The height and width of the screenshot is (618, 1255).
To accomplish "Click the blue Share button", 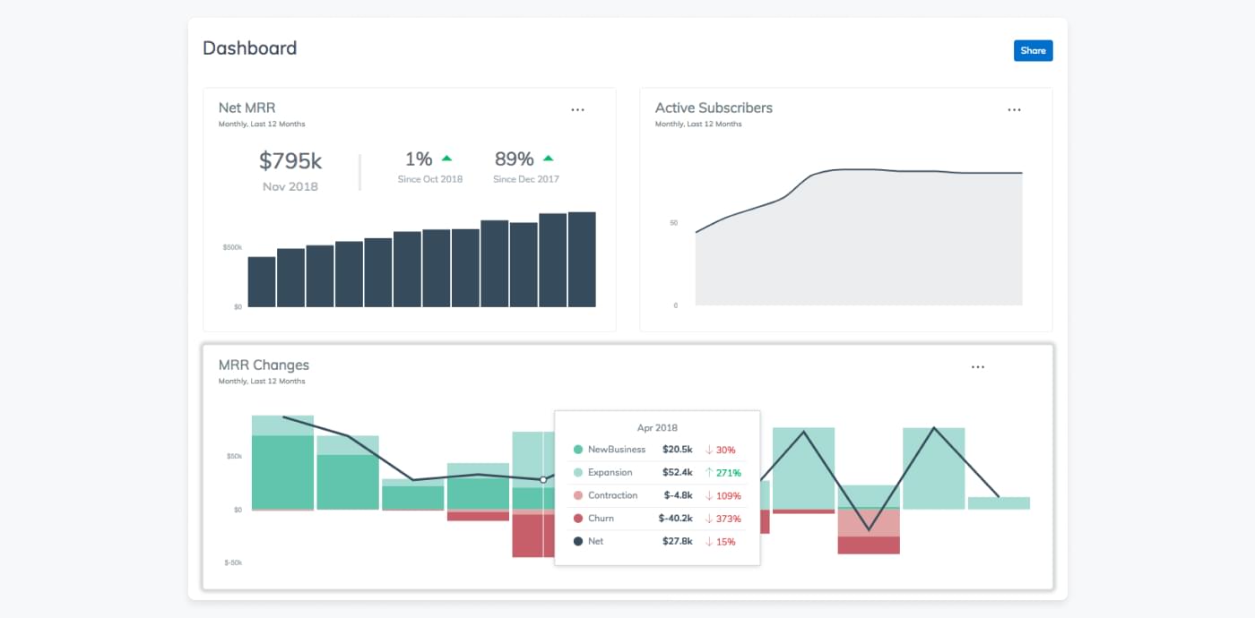I will pyautogui.click(x=1033, y=51).
